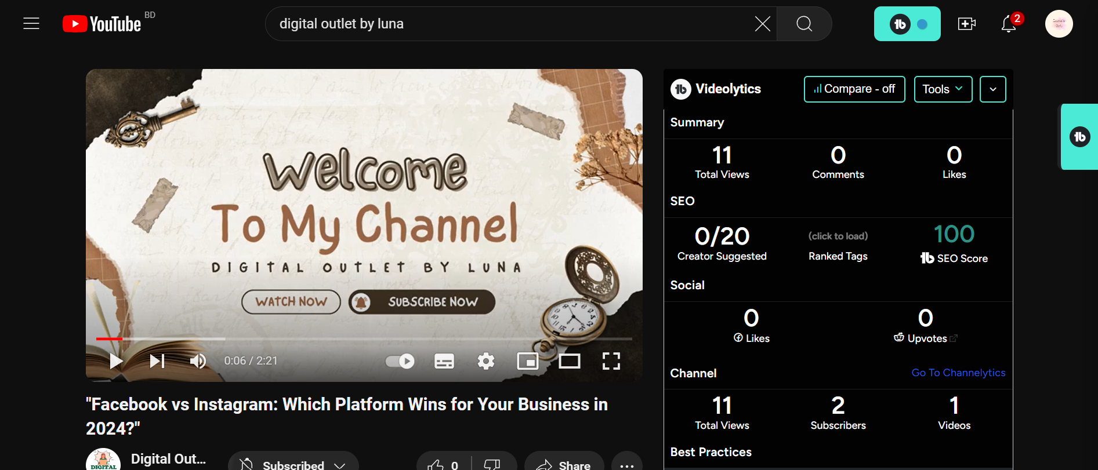Click 2 Subscribers channel stat

pos(838,413)
